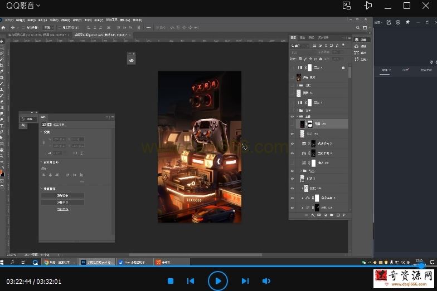Click QQ Player stop button

click(x=171, y=281)
